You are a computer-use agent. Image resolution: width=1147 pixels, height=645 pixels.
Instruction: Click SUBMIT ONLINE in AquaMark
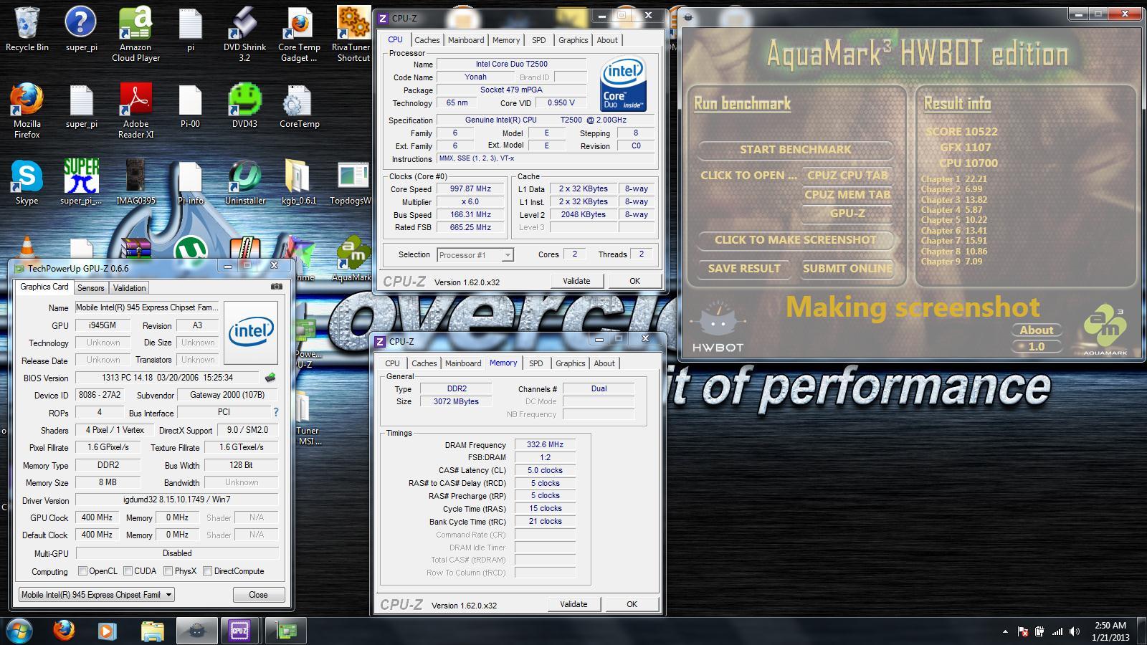coord(847,269)
